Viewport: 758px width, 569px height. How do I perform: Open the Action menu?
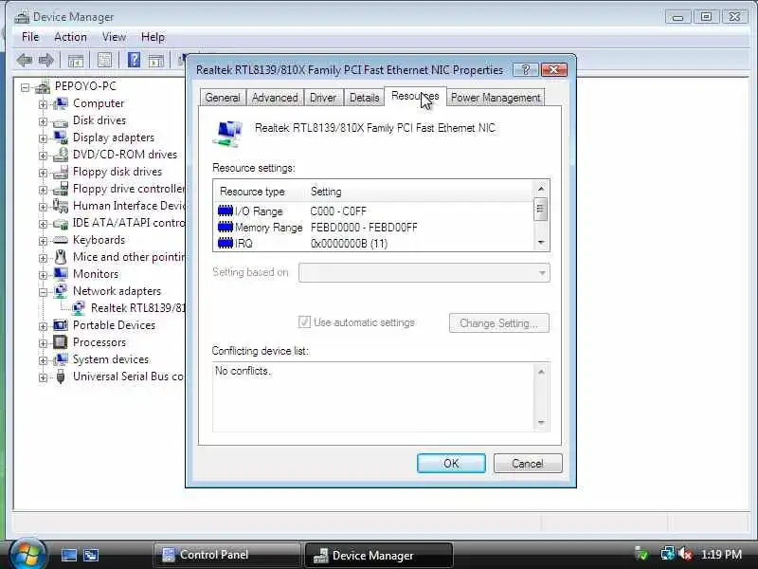pyautogui.click(x=70, y=37)
